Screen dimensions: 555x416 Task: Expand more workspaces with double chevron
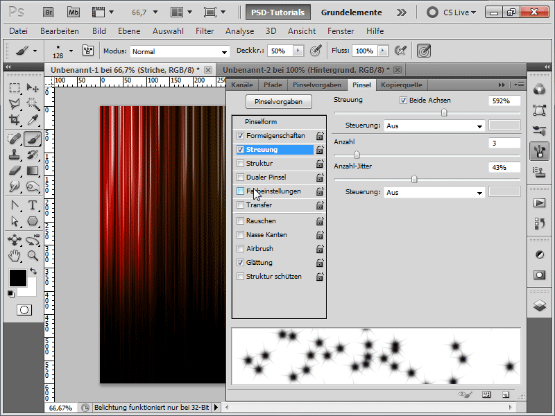(402, 12)
